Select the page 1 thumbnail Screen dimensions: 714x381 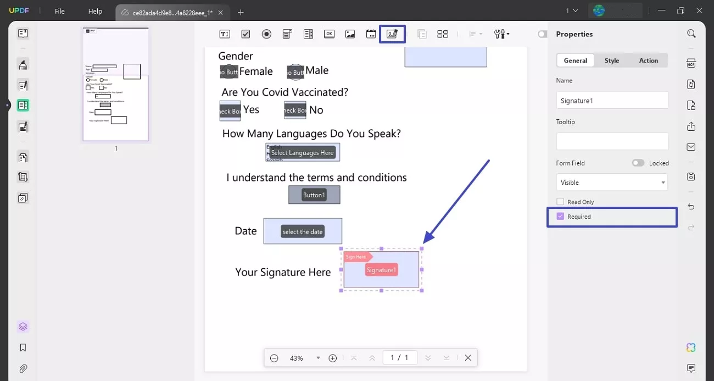[115, 84]
